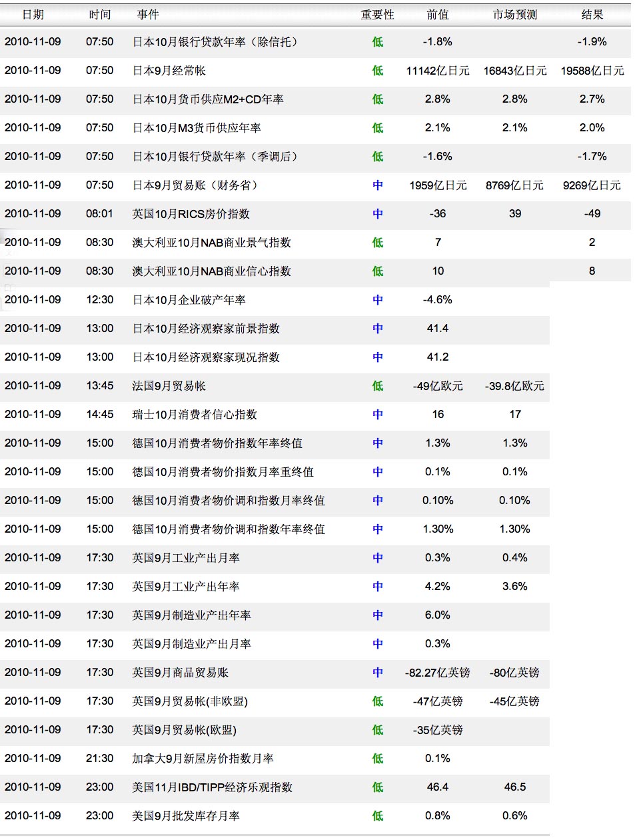Select event 日本10月经济观察家现况指数
635x840 pixels.
click(x=206, y=357)
